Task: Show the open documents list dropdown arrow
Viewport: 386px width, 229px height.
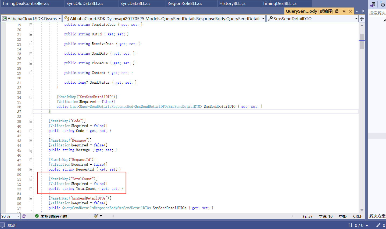Action: click(x=357, y=12)
